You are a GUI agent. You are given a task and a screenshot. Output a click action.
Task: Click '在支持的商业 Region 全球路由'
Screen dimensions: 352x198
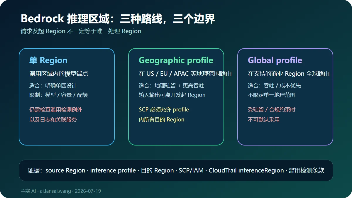coord(289,74)
